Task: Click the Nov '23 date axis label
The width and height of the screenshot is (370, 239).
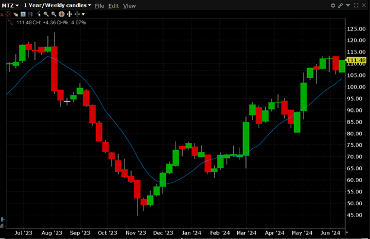Action: (x=136, y=233)
